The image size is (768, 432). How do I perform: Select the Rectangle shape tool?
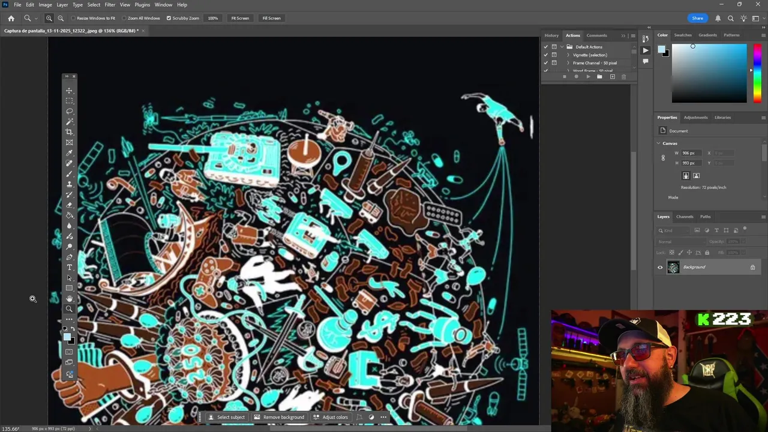pos(70,288)
